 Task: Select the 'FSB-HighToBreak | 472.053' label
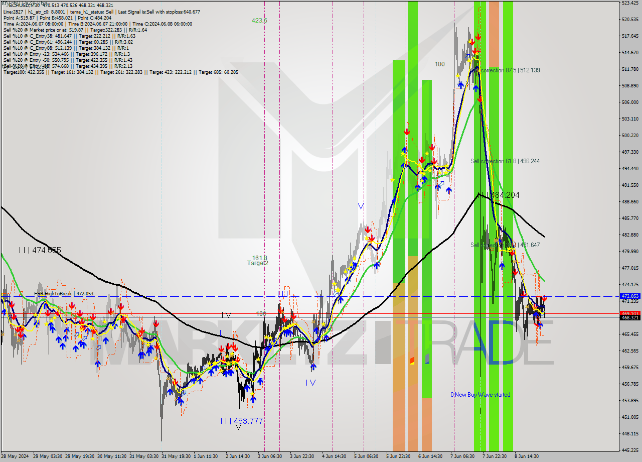64,293
